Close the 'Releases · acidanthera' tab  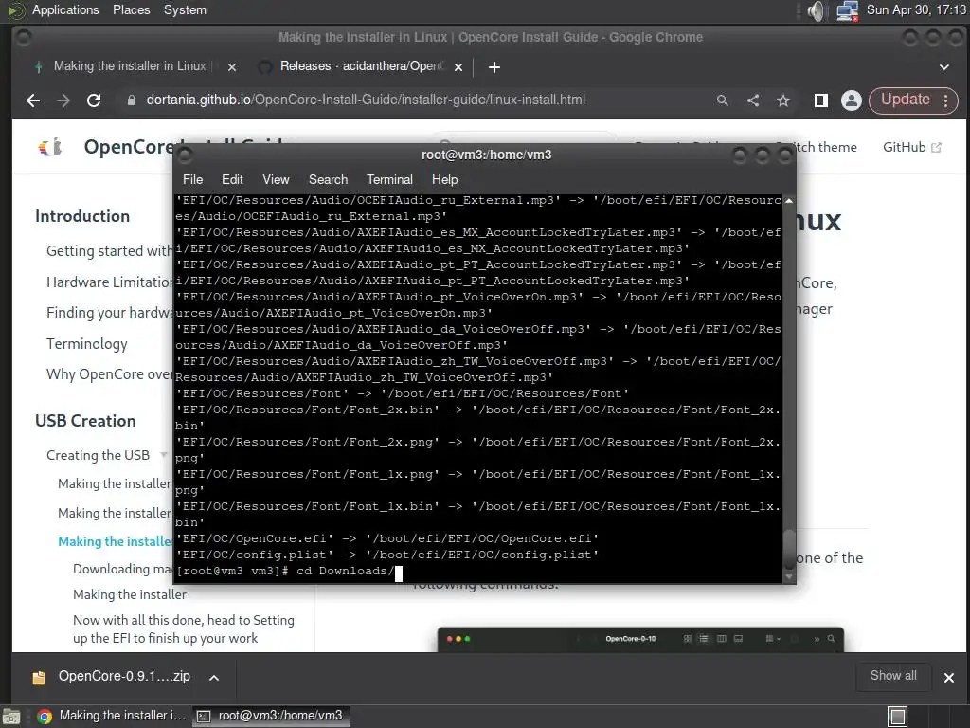[x=458, y=67]
